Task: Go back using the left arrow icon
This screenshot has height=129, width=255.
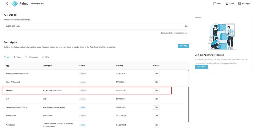Action: pos(7,4)
